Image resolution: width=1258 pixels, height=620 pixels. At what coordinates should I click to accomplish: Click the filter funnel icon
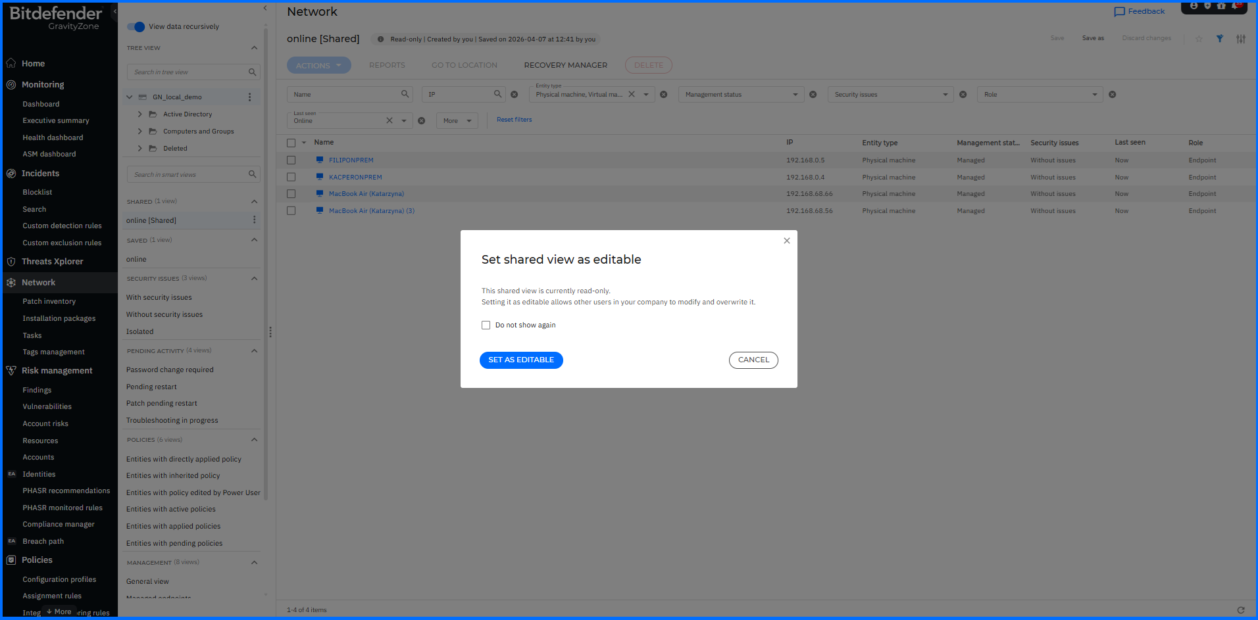pos(1219,39)
